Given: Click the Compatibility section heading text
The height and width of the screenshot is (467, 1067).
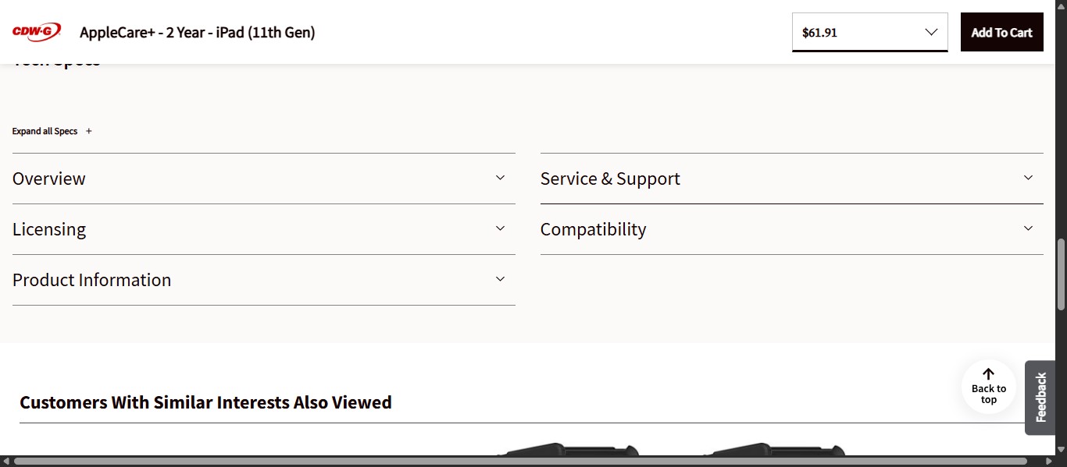Looking at the screenshot, I should pos(593,228).
